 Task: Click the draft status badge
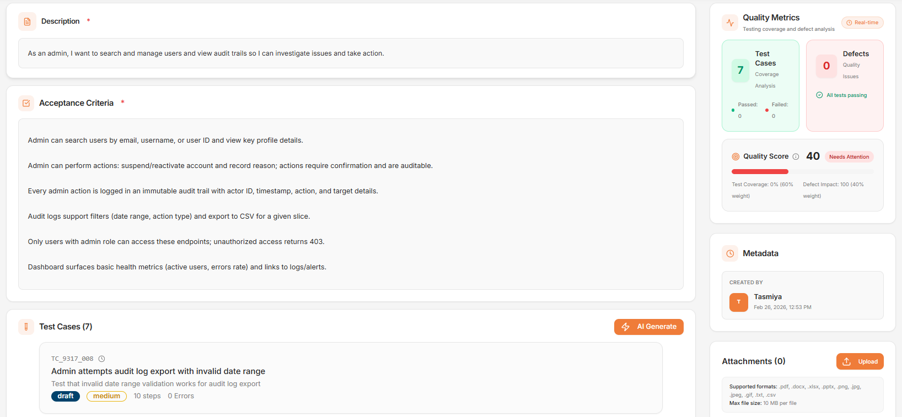pyautogui.click(x=66, y=396)
